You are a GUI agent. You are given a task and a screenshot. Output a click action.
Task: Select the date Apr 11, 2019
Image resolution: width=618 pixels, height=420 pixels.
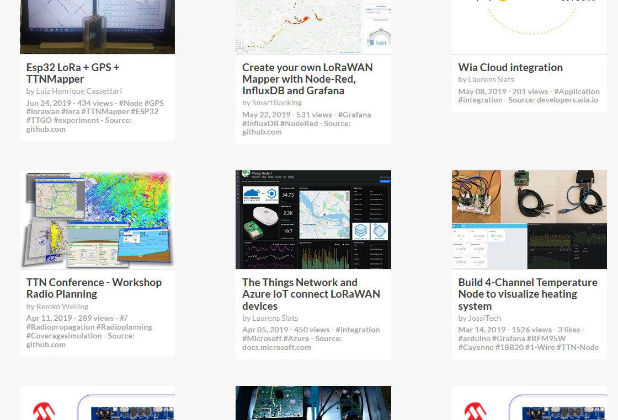coord(49,317)
